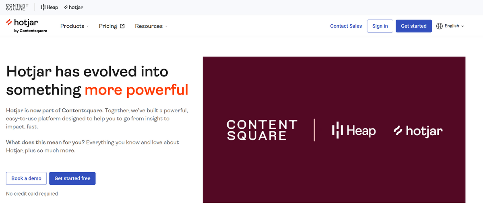Click the Contentsquare logo in maroon banner
483x217 pixels.
262,130
